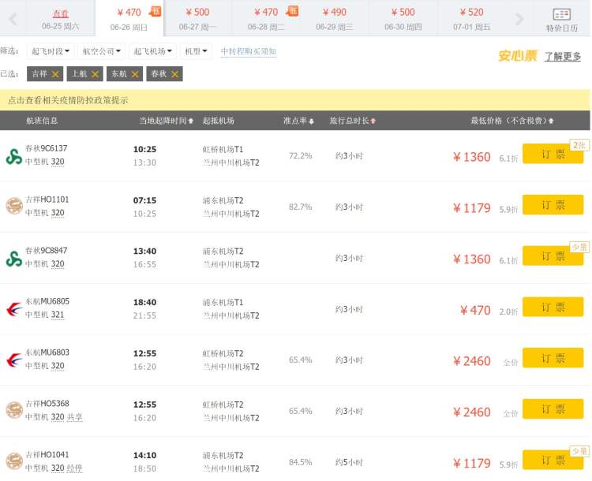Go to next dates arrow

tap(519, 18)
